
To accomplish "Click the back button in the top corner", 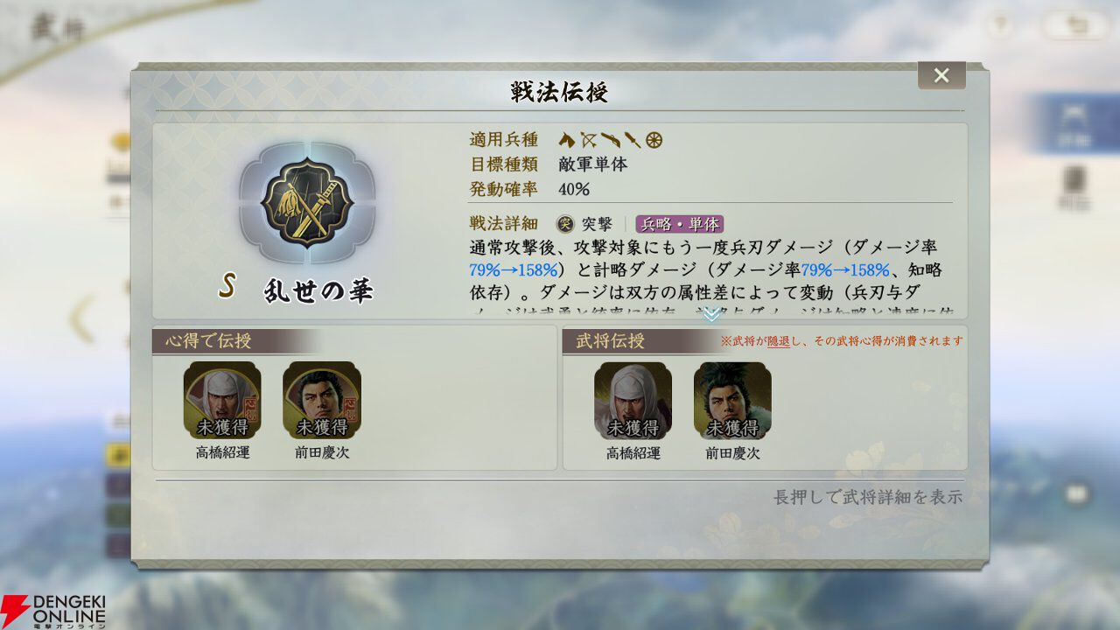I will 1075,26.
